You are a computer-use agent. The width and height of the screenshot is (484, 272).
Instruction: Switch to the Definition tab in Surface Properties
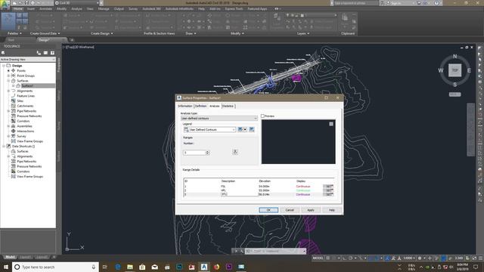tap(200, 106)
